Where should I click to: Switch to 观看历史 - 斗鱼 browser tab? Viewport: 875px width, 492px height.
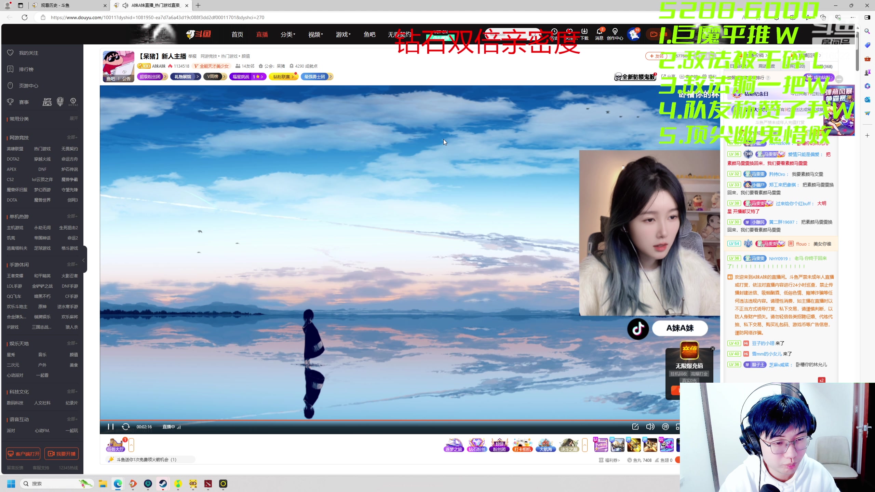[x=68, y=5]
